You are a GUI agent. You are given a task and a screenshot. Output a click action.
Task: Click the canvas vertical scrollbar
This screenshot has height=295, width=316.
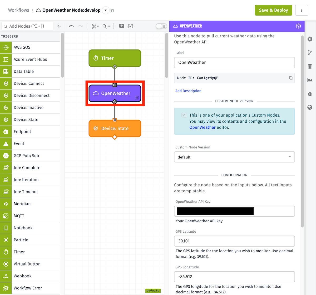click(x=166, y=55)
